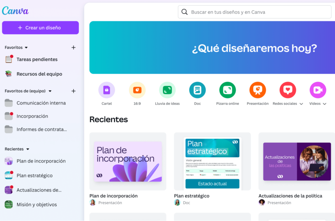Select Incorporación folder label
This screenshot has height=221, width=335.
click(32, 116)
